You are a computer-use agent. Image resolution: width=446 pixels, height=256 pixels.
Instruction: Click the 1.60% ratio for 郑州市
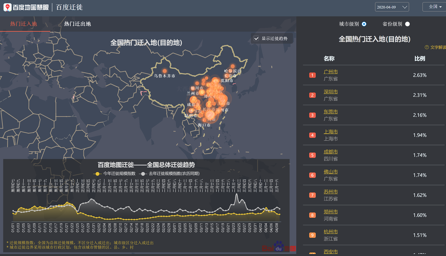coord(420,215)
